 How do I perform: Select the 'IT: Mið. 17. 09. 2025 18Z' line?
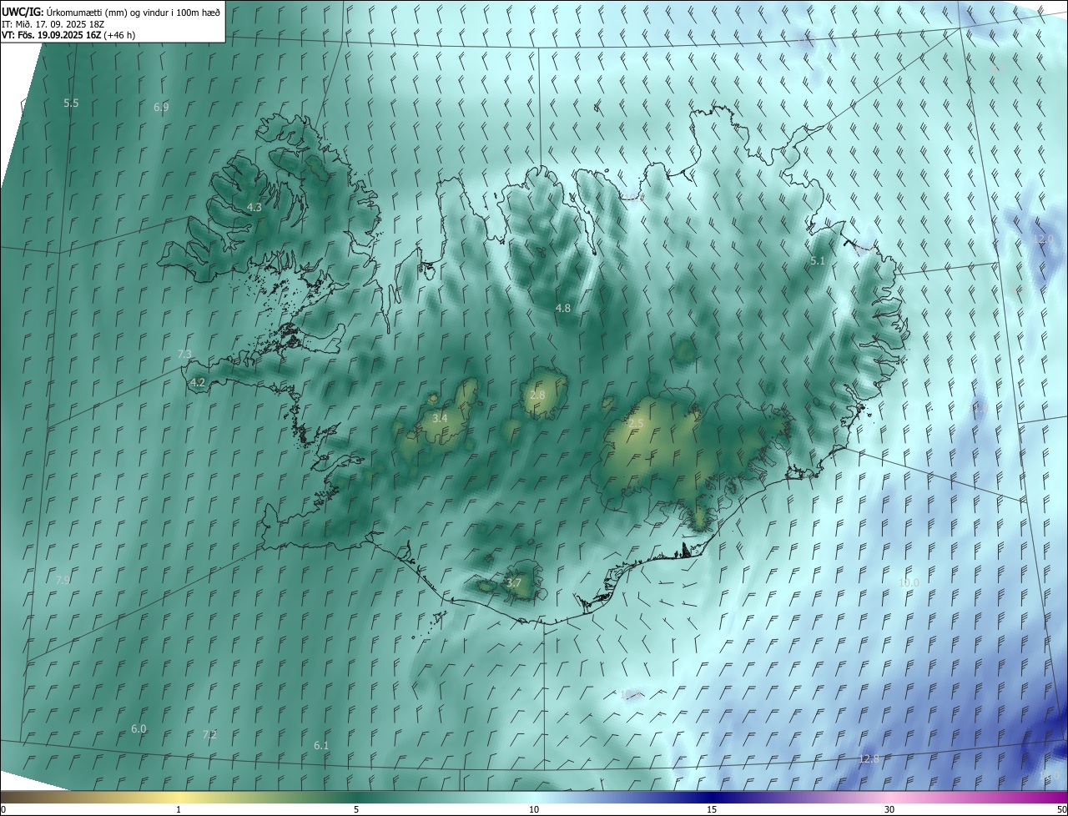(x=55, y=23)
